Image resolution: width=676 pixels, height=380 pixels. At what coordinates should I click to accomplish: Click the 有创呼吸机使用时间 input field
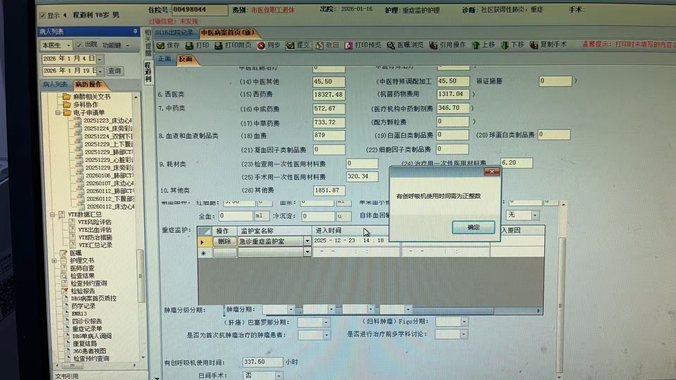click(262, 362)
